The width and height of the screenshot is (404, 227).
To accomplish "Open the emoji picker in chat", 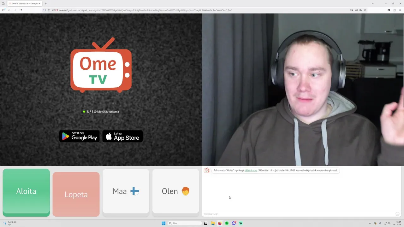I will [397, 214].
